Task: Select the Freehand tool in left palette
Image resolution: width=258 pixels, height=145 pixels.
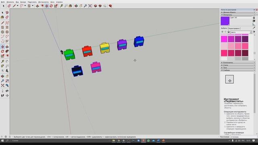Action: pos(7,23)
